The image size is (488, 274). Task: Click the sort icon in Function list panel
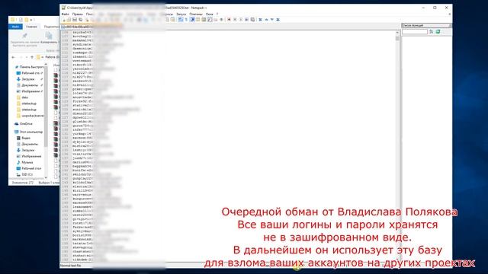pyautogui.click(x=432, y=32)
